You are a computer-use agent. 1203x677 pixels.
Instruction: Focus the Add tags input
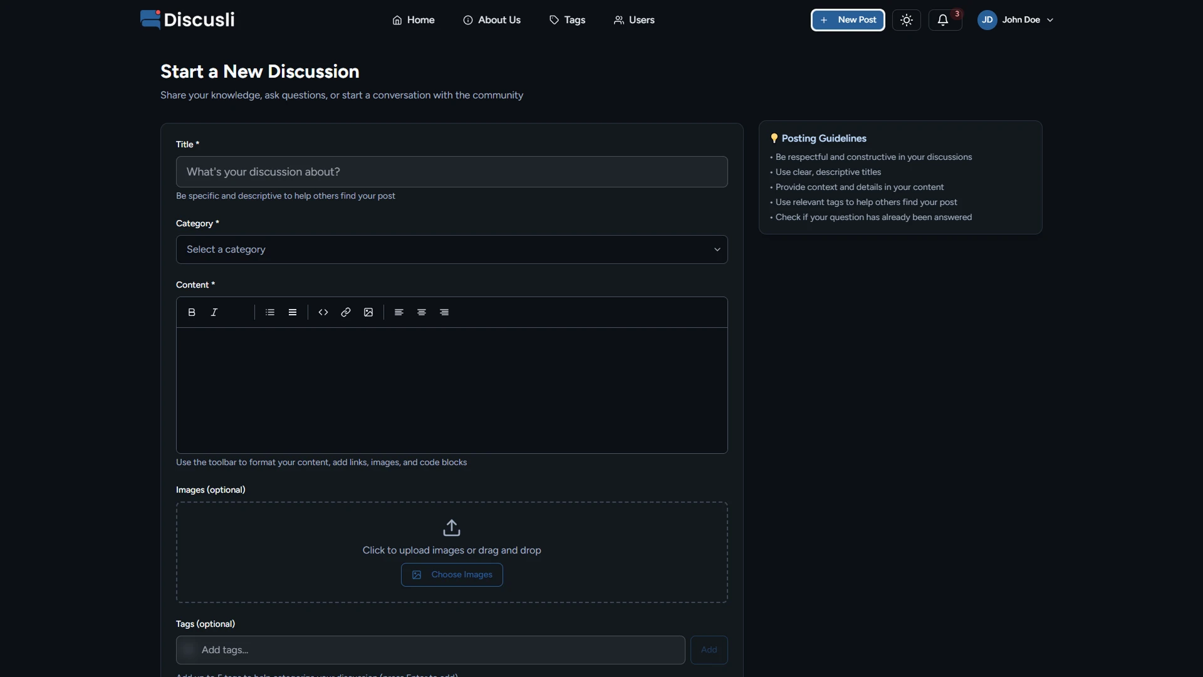click(430, 650)
